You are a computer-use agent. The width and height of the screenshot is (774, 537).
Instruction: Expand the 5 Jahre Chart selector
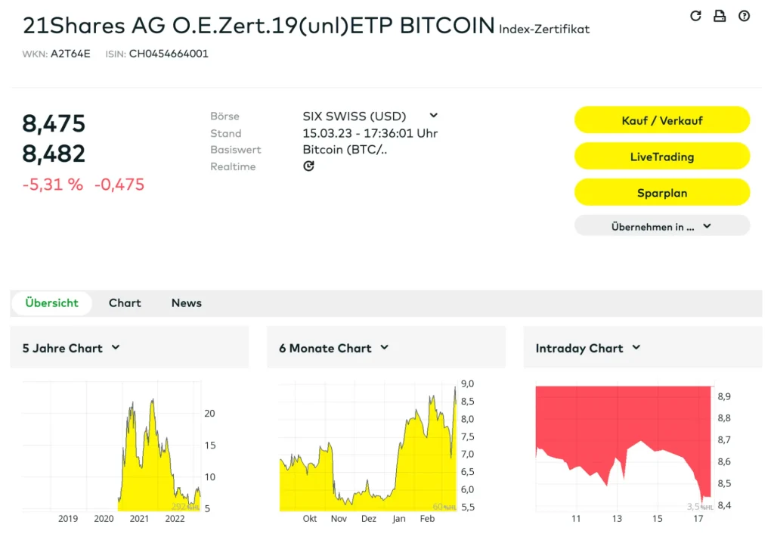[116, 348]
